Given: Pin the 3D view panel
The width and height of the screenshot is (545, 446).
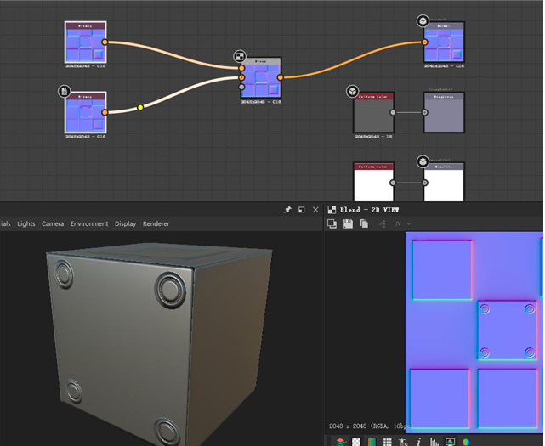Looking at the screenshot, I should [287, 210].
